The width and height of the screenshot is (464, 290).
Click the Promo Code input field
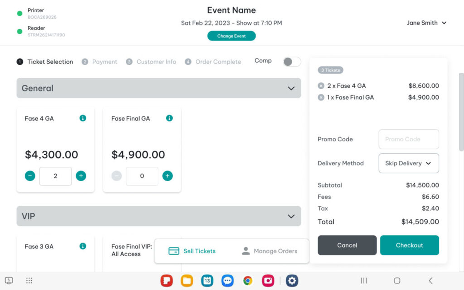pyautogui.click(x=409, y=140)
